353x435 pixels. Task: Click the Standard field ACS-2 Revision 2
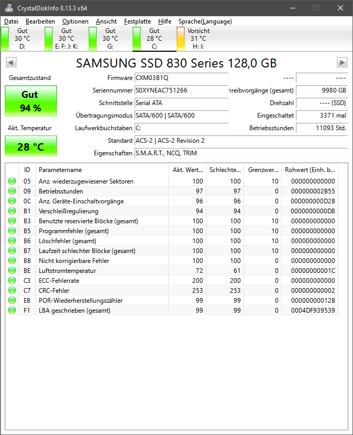[x=241, y=141]
